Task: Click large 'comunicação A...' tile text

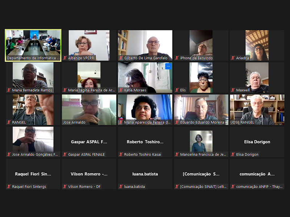Action: [x=257, y=174]
